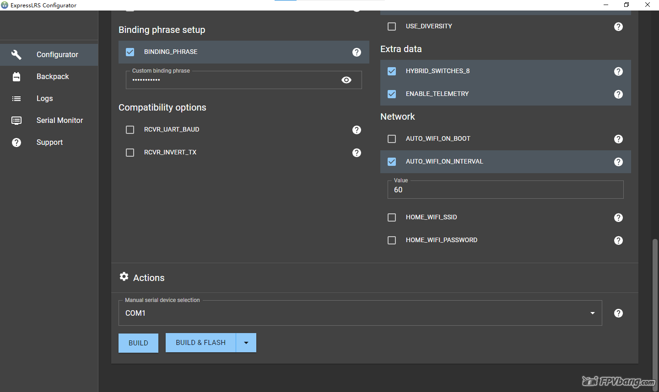This screenshot has height=392, width=659.
Task: Expand the BUILD & FLASH options arrow
Action: point(246,343)
